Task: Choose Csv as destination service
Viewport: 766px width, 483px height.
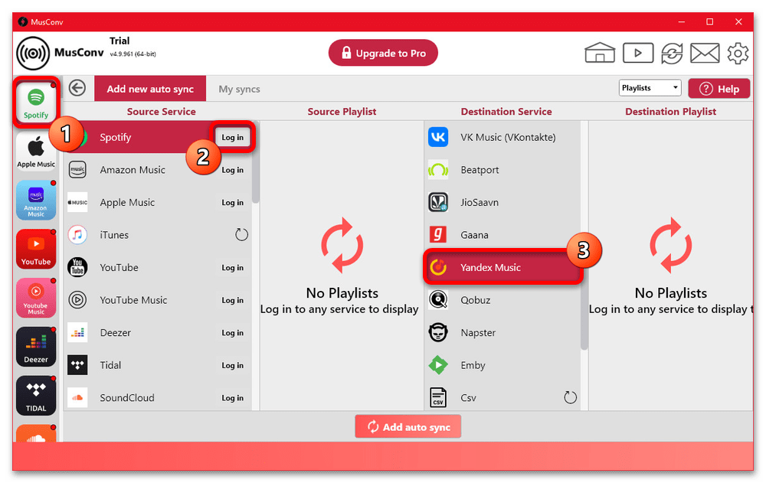Action: click(x=502, y=398)
